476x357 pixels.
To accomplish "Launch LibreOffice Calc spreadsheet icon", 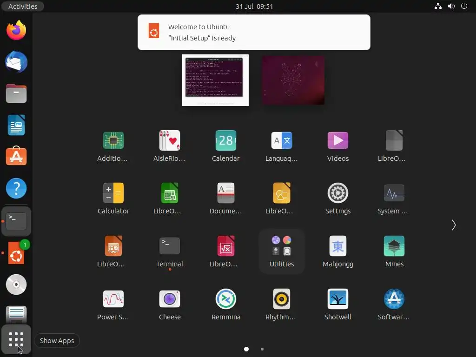I will 169,193.
